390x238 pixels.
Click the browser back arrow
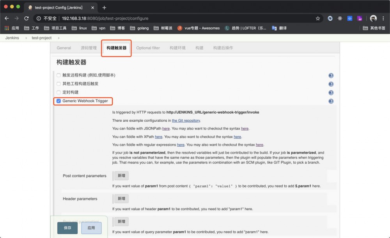pos(6,18)
